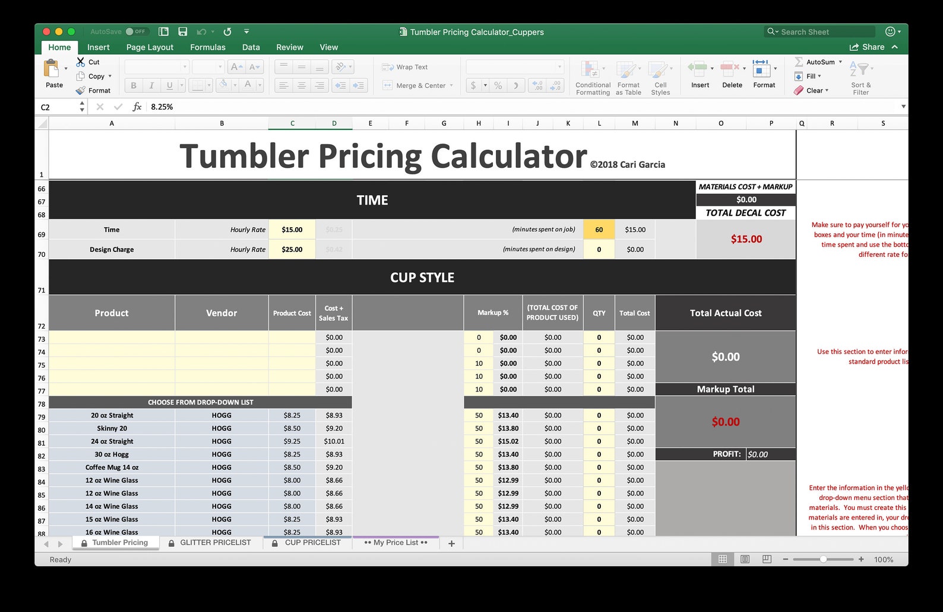The width and height of the screenshot is (943, 612).
Task: Select the Format painter brush
Action: (x=81, y=90)
